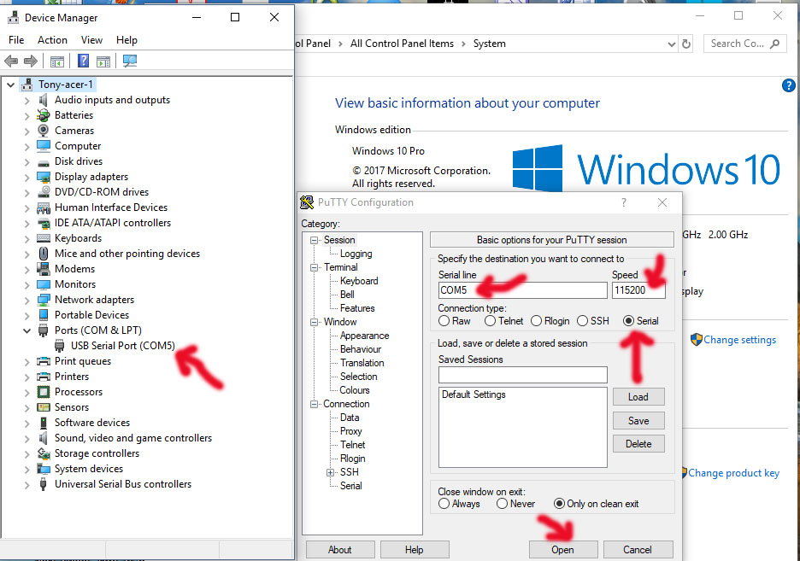800x561 pixels.
Task: Open the Action menu in Device Manager
Action: tap(52, 40)
